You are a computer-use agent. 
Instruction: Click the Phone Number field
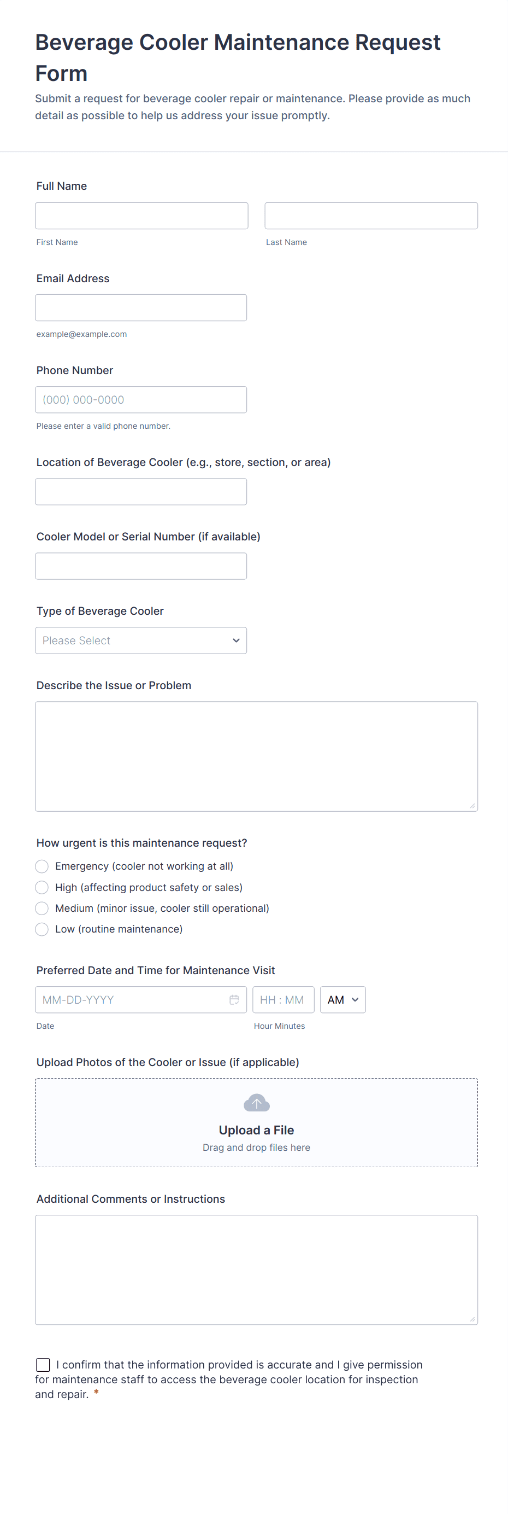tap(141, 400)
